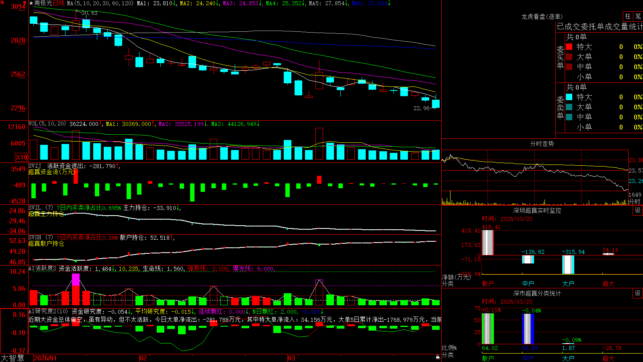The image size is (643, 362).
Task: Click the blue 中户 bar in 深市超赢分类统计
Action: (x=528, y=329)
